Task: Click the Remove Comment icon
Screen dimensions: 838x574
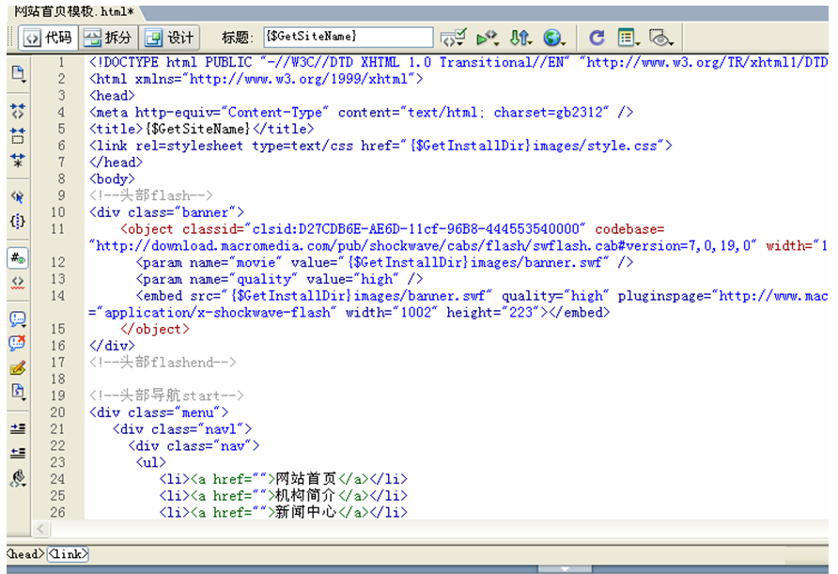Action: [18, 343]
